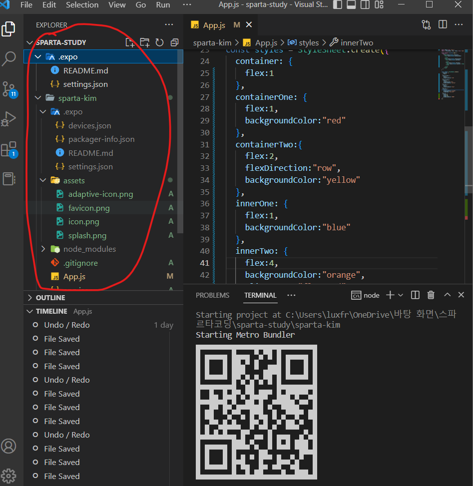The height and width of the screenshot is (486, 473).
Task: Open Explorer's Views and More Actions ellipsis
Action: coord(169,24)
